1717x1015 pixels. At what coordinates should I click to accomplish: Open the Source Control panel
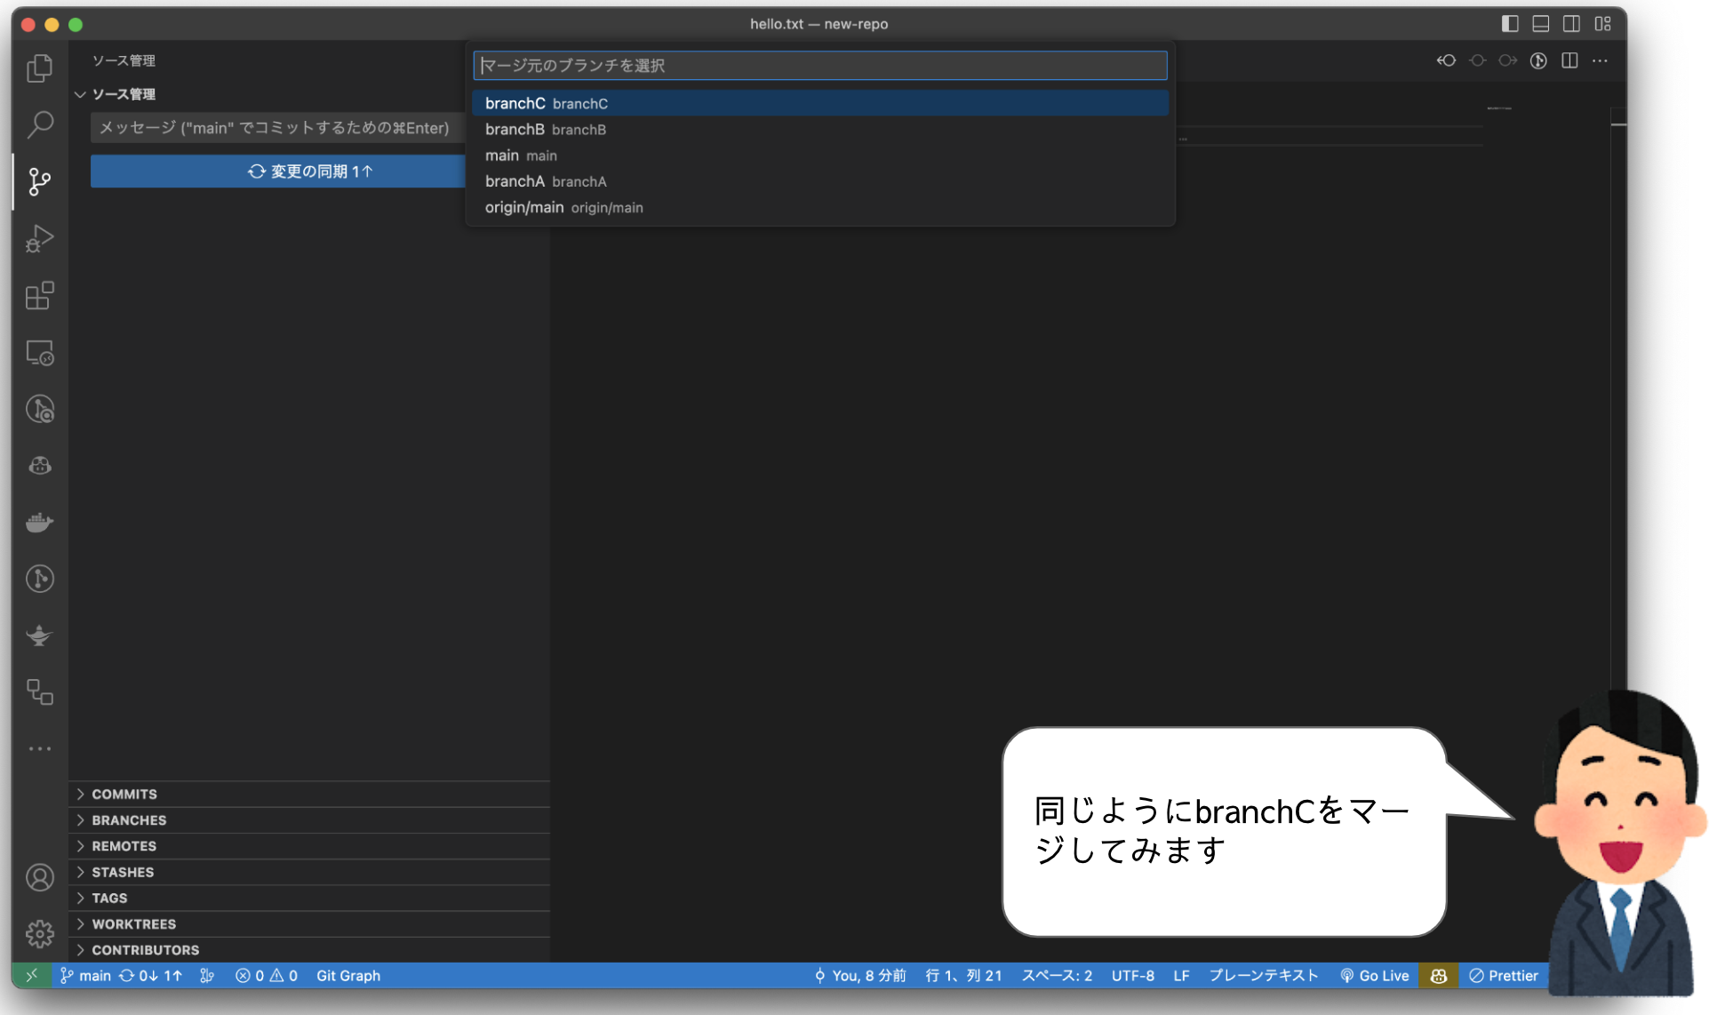39,181
